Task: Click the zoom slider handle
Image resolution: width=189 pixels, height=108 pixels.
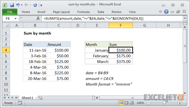Action: pyautogui.click(x=164, y=103)
